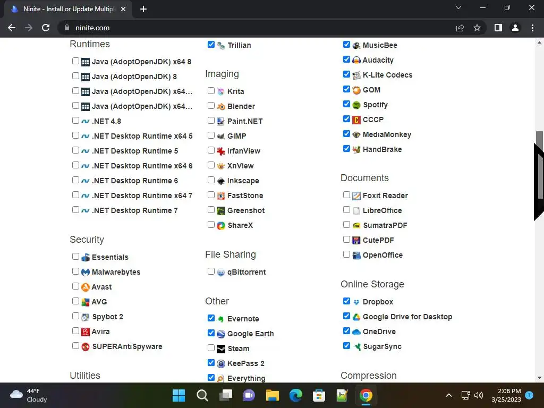
Task: Go back to previous page
Action: 12,28
